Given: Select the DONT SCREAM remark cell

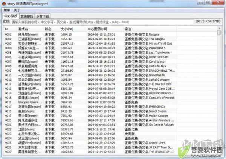Looking at the screenshot, I should 147,57.
